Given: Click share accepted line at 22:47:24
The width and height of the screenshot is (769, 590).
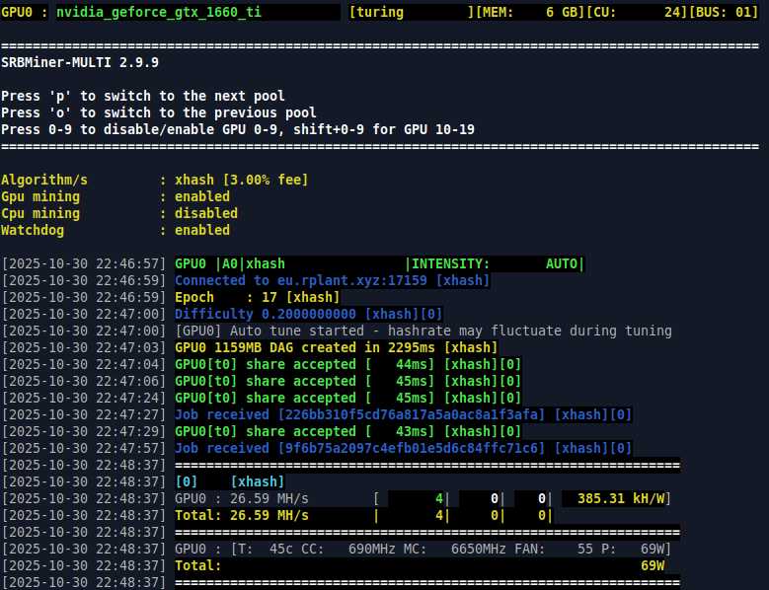Looking at the screenshot, I should click(x=347, y=398).
